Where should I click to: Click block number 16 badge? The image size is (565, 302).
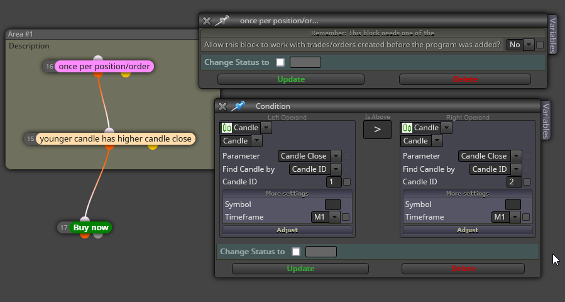50,67
